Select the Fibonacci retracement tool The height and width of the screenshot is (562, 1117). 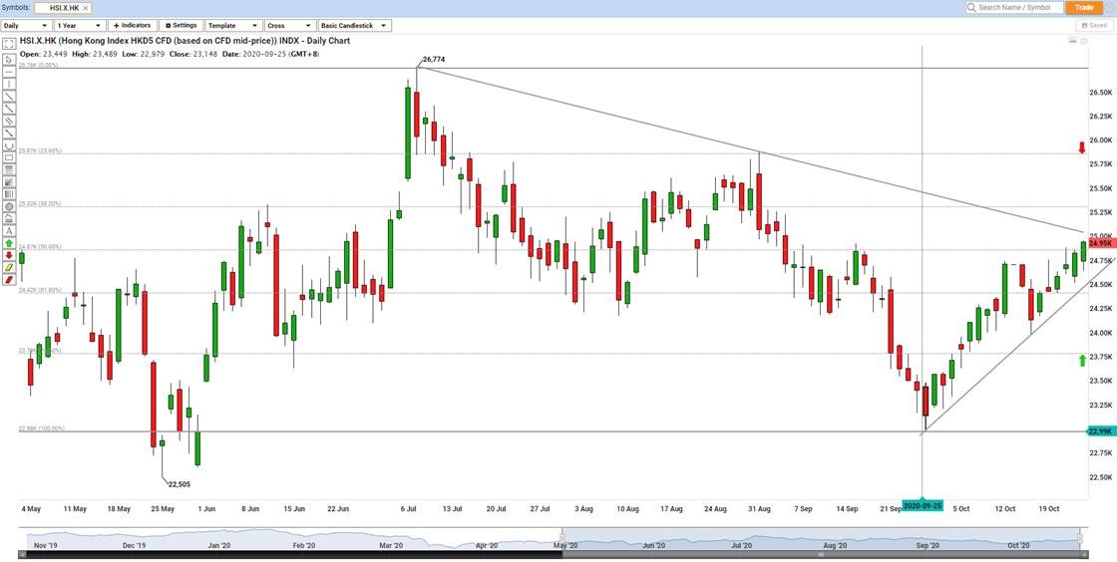[9, 168]
